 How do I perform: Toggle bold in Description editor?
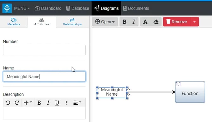click(39, 103)
